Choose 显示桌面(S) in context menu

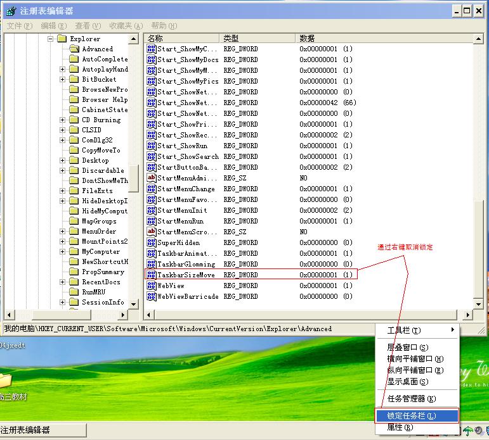pyautogui.click(x=417, y=382)
